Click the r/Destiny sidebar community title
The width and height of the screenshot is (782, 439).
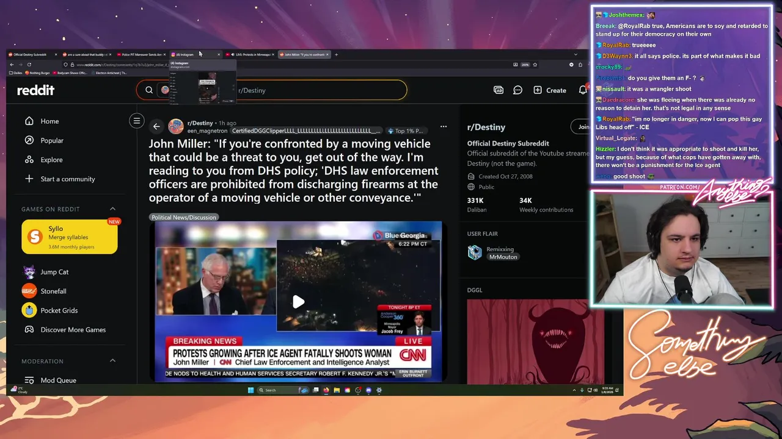click(486, 127)
